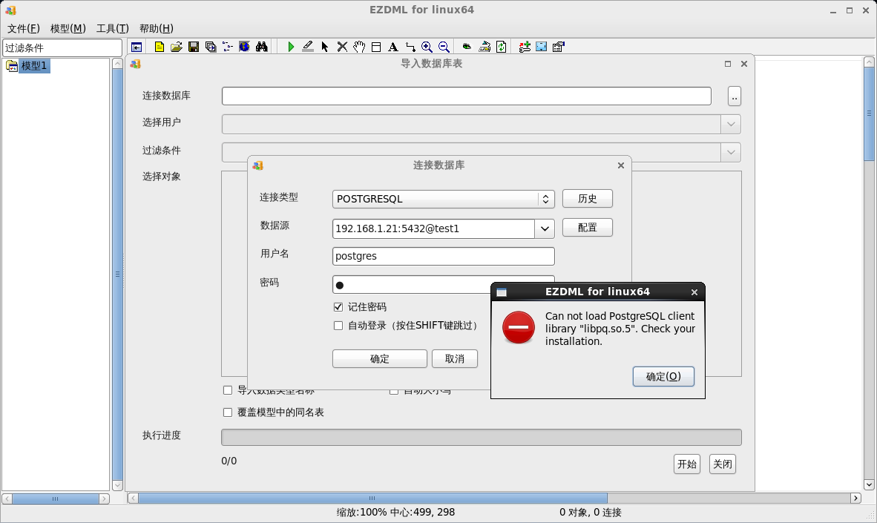This screenshot has width=877, height=523.
Task: Select the 模型1 tree item
Action: 33,66
